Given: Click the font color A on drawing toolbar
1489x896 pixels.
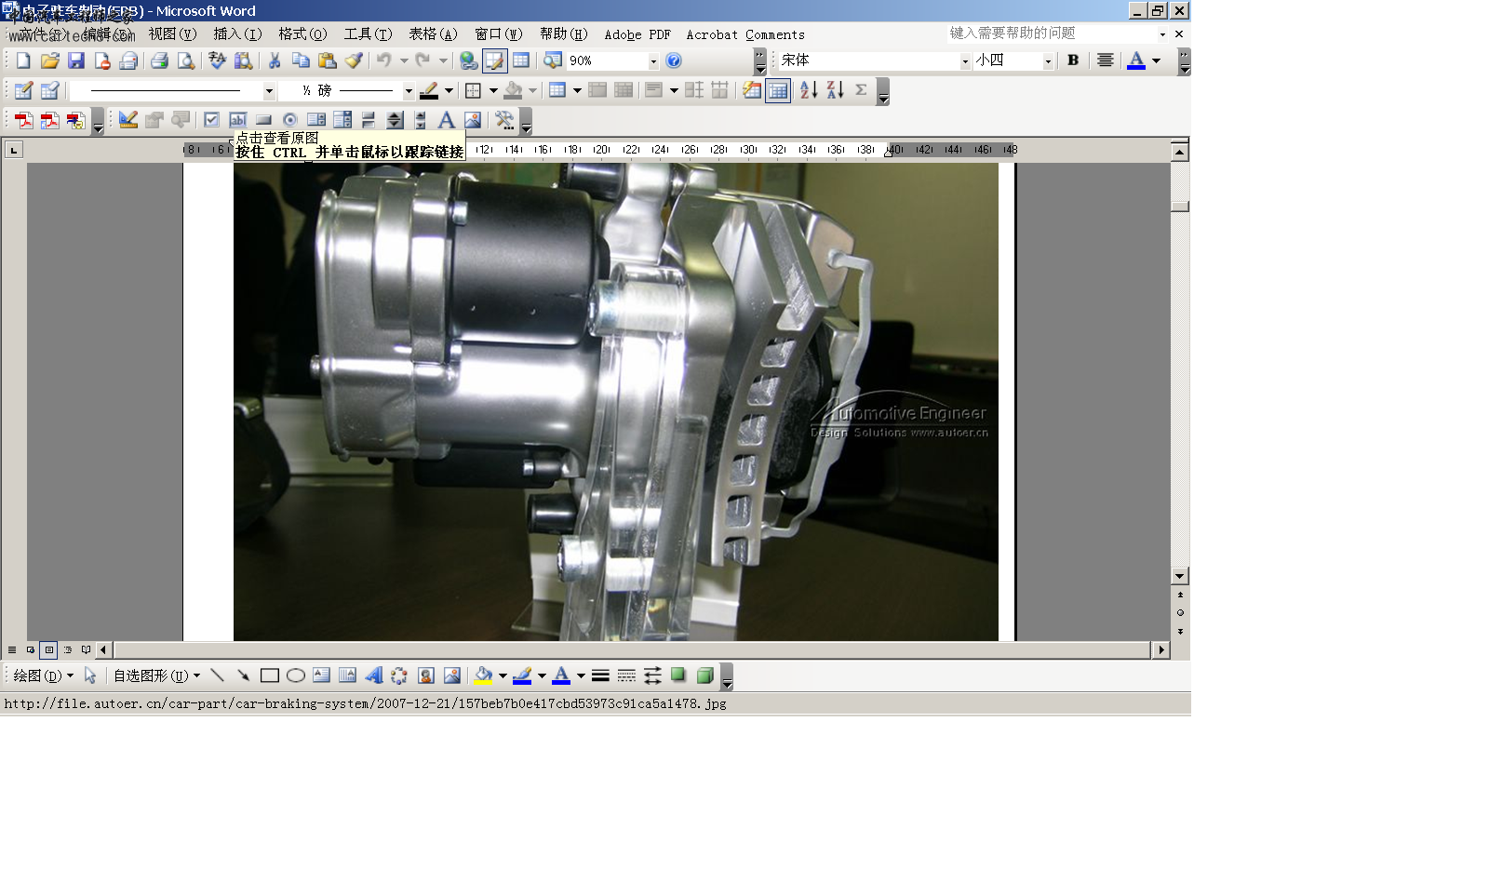Looking at the screenshot, I should tap(561, 675).
